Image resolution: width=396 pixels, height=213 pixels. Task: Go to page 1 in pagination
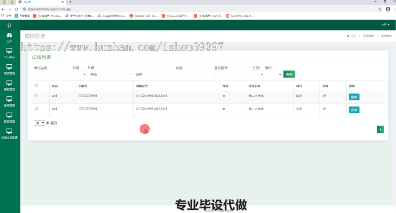click(x=380, y=129)
